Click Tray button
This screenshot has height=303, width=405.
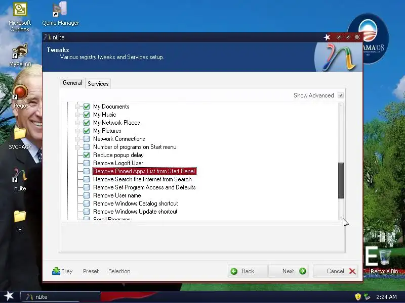(62, 271)
